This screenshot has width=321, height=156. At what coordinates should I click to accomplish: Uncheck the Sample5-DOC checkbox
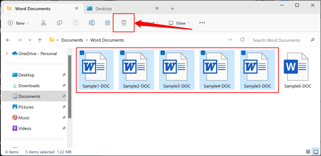243,53
